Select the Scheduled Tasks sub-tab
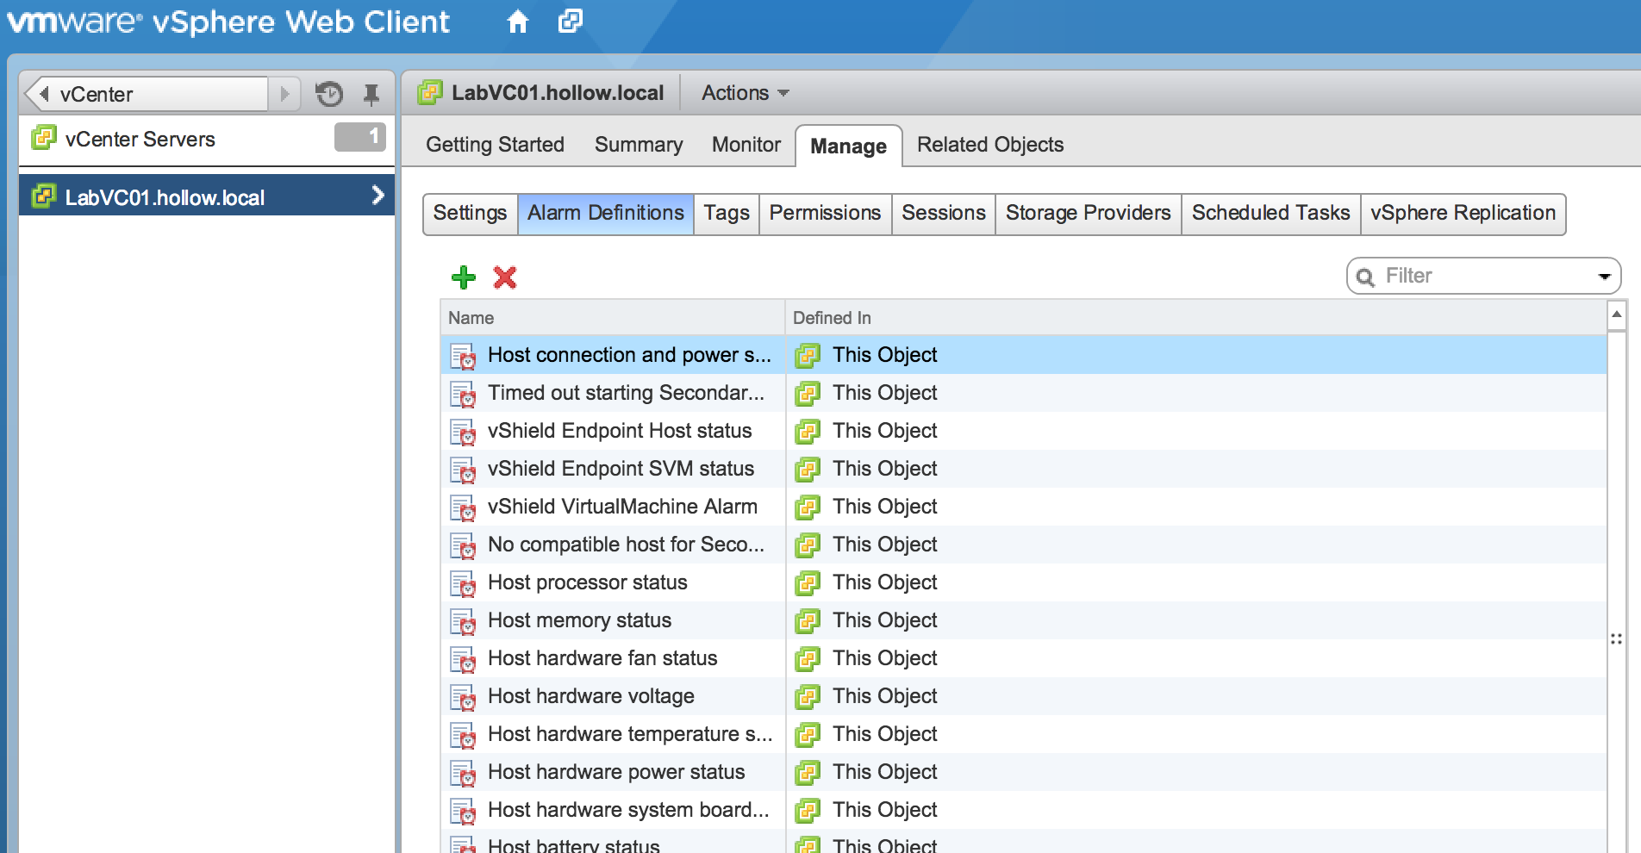The image size is (1641, 853). click(1270, 213)
